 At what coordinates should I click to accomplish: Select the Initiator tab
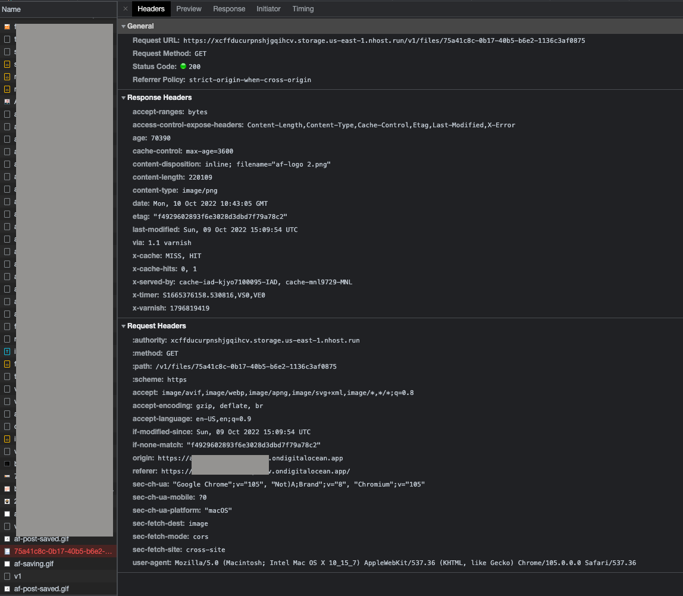268,9
